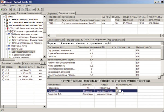164x112 pixels.
Task: Open the Правка menu
Action: 12,5
